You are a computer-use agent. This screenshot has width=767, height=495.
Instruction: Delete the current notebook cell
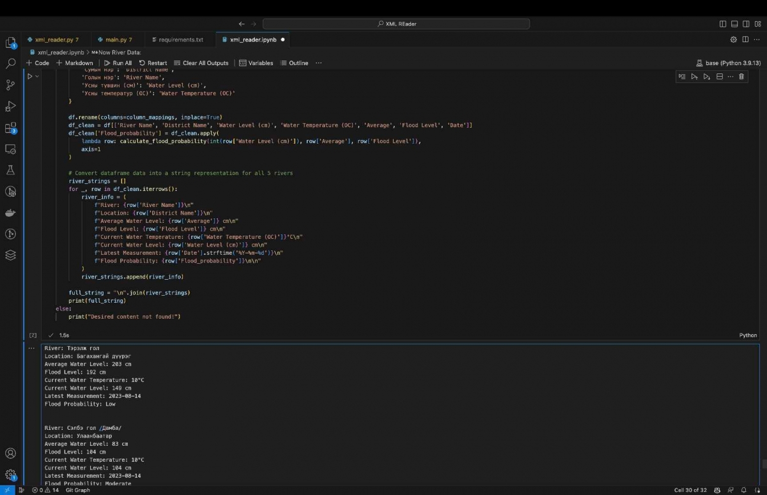coord(741,77)
